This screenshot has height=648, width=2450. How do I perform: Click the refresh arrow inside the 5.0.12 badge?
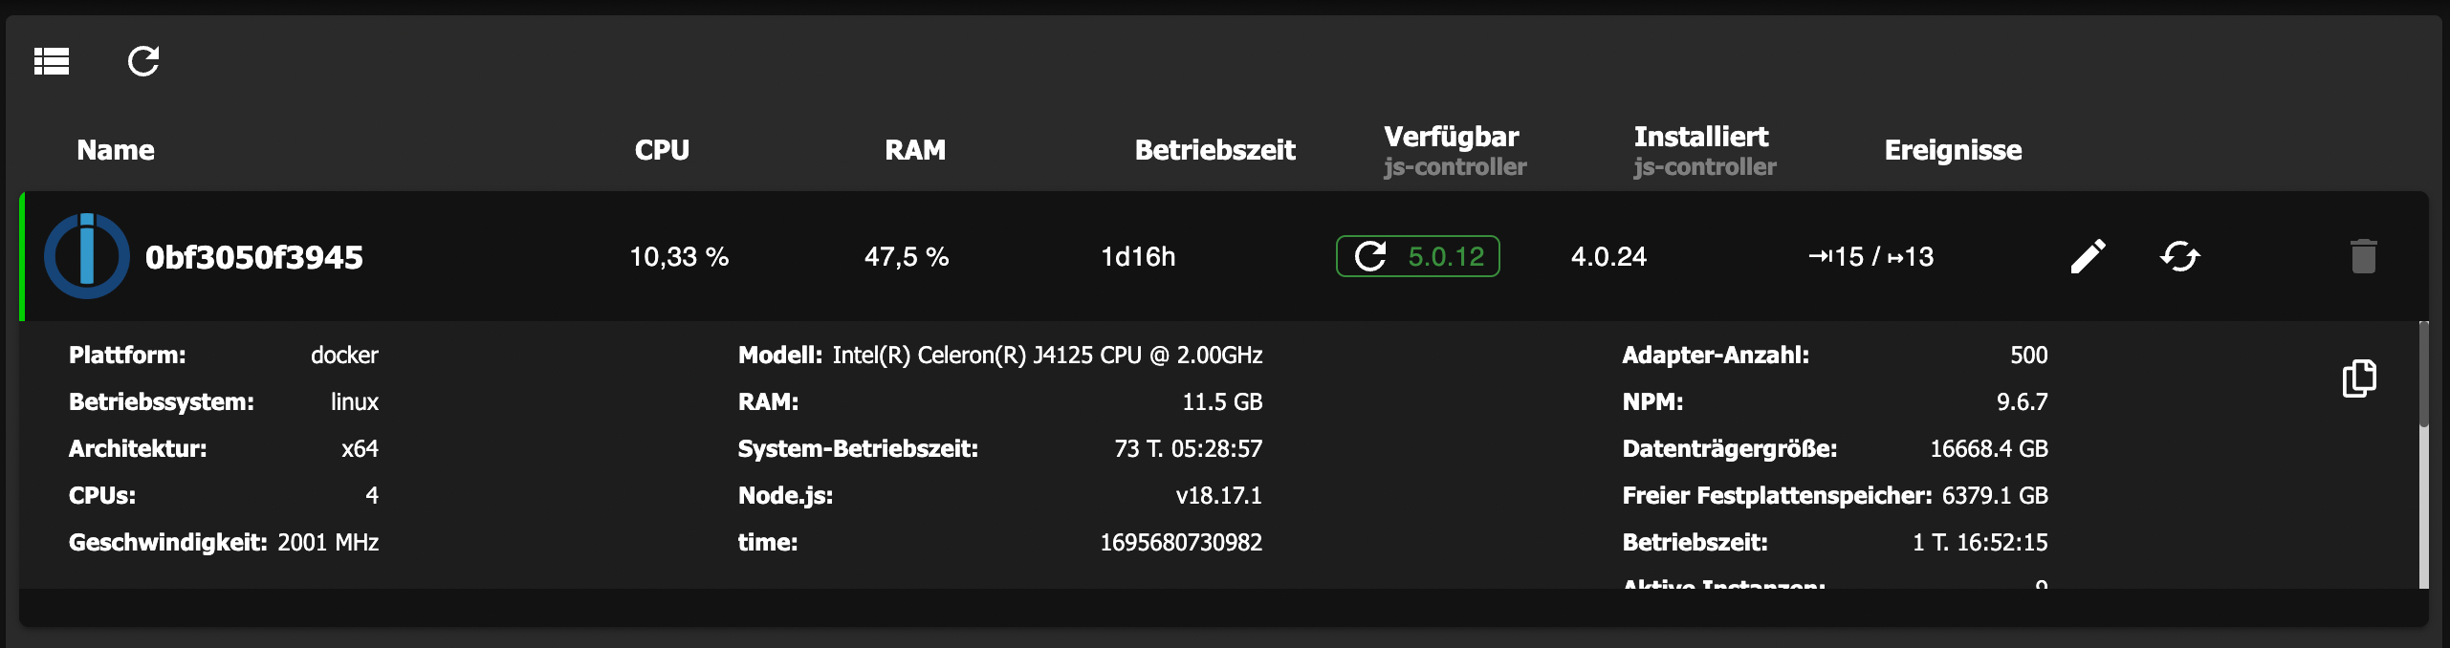click(1370, 256)
